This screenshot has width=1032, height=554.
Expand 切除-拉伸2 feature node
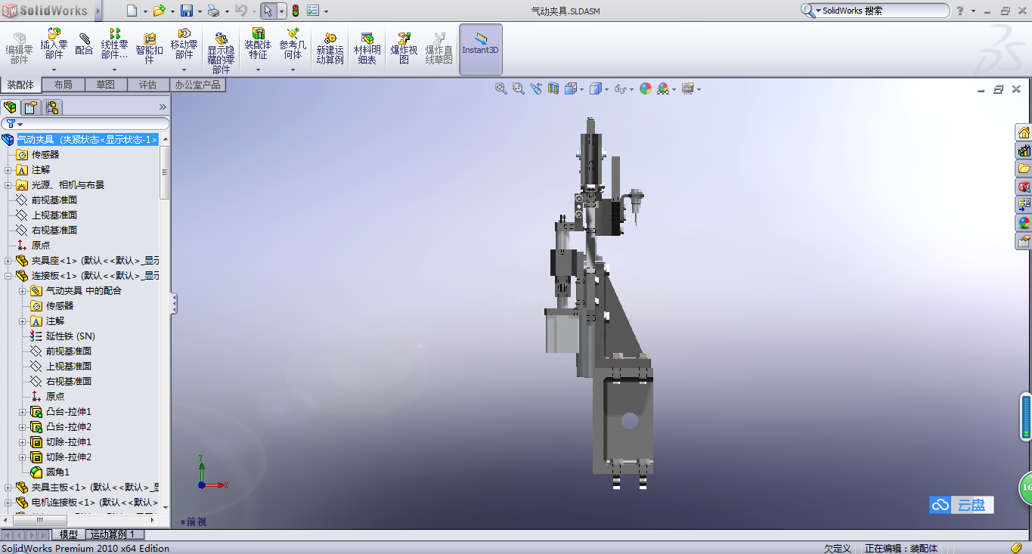point(23,457)
